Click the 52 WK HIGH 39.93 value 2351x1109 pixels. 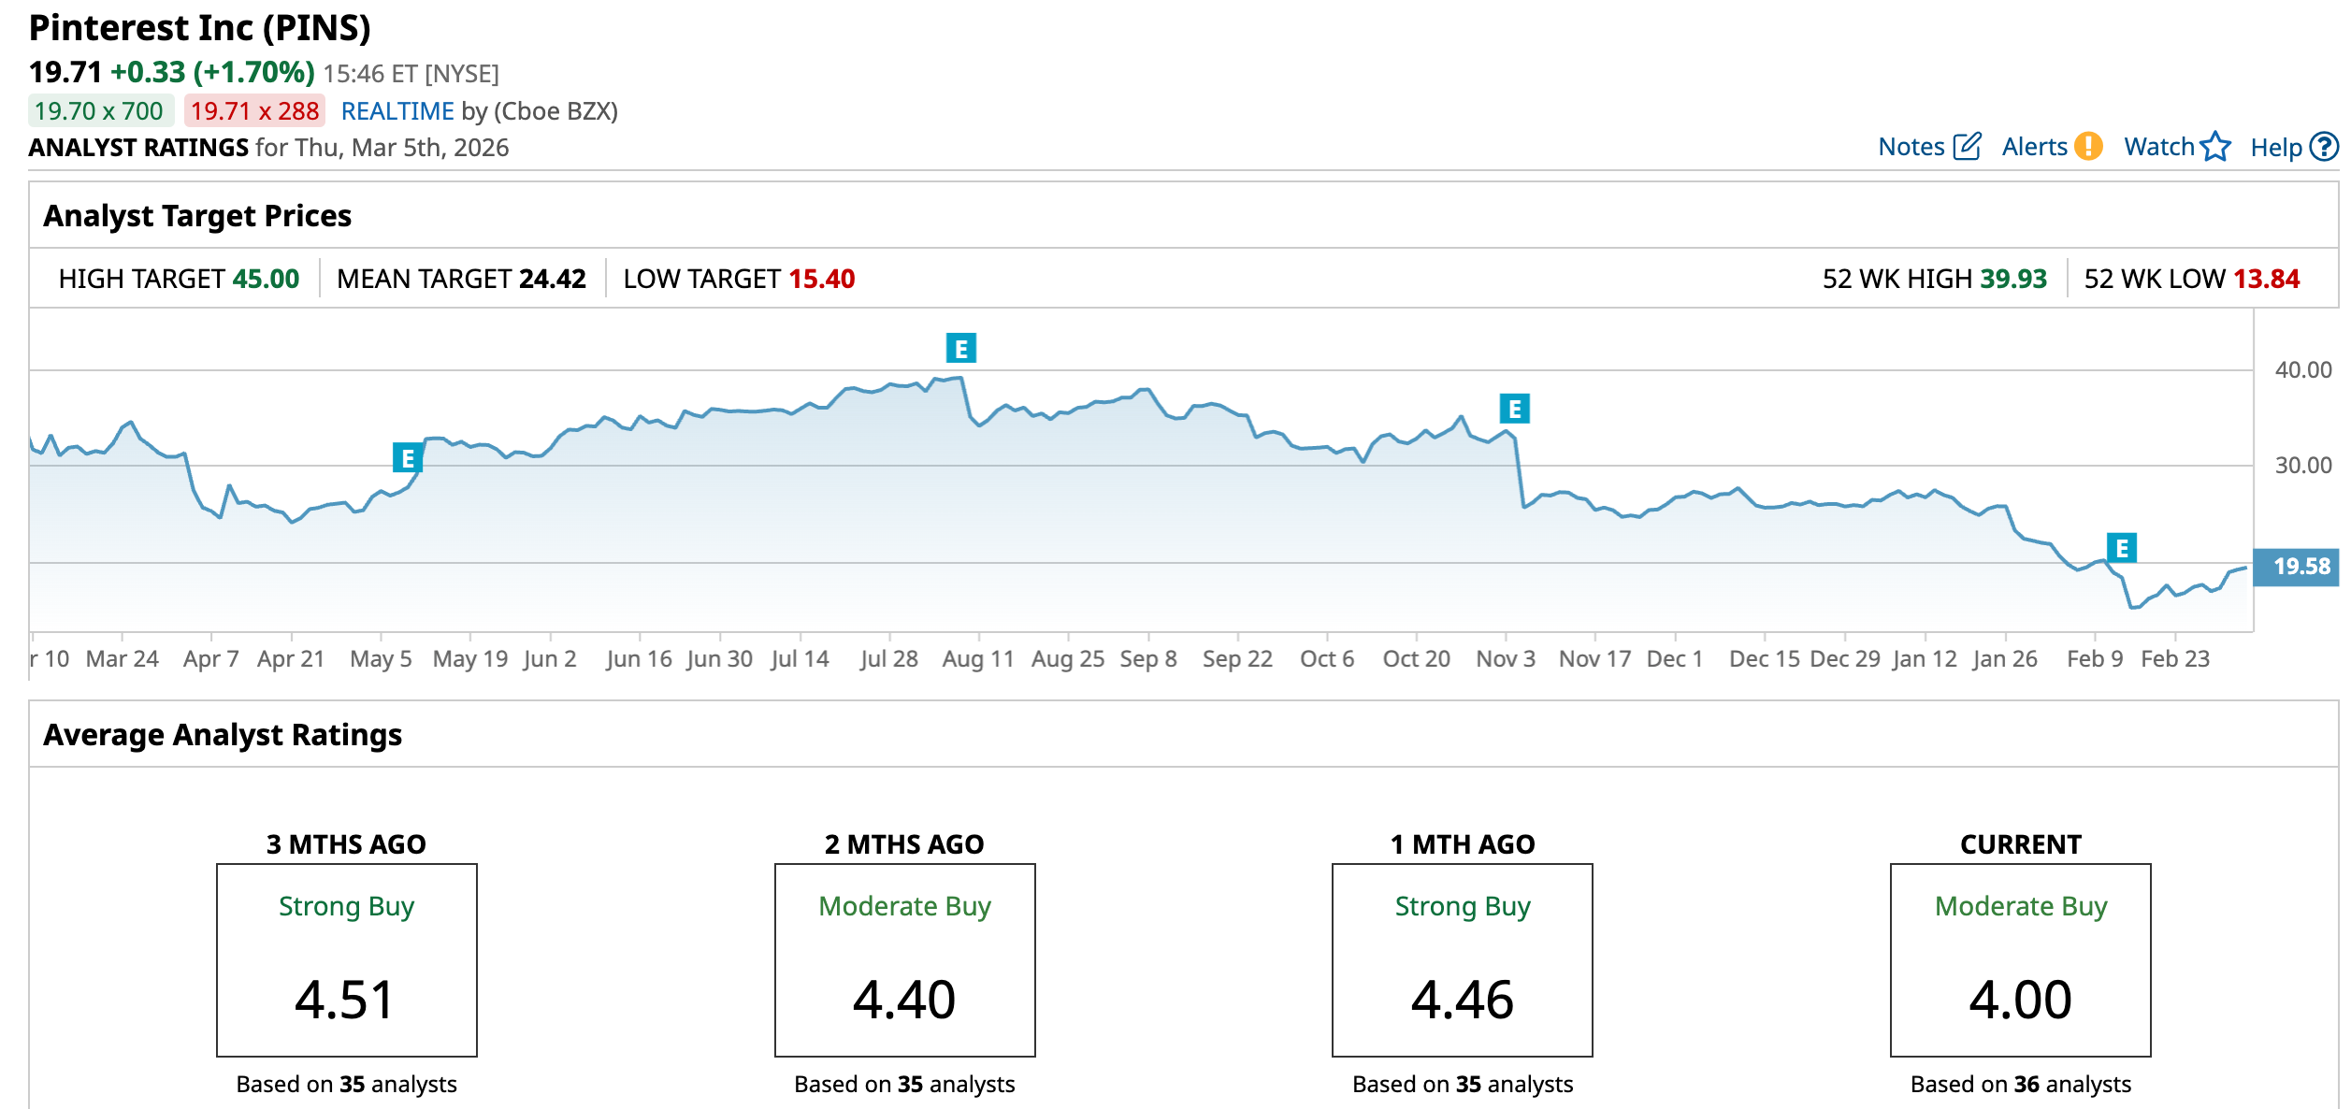click(x=2012, y=279)
